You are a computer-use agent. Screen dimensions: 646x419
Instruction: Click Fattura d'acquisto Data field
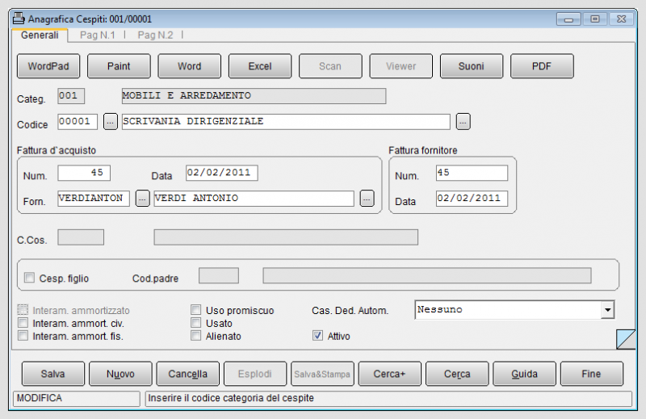click(x=221, y=173)
